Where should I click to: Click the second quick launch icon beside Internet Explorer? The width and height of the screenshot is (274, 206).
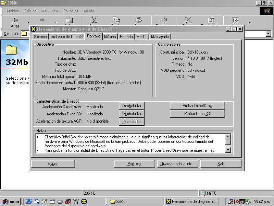tap(37, 202)
